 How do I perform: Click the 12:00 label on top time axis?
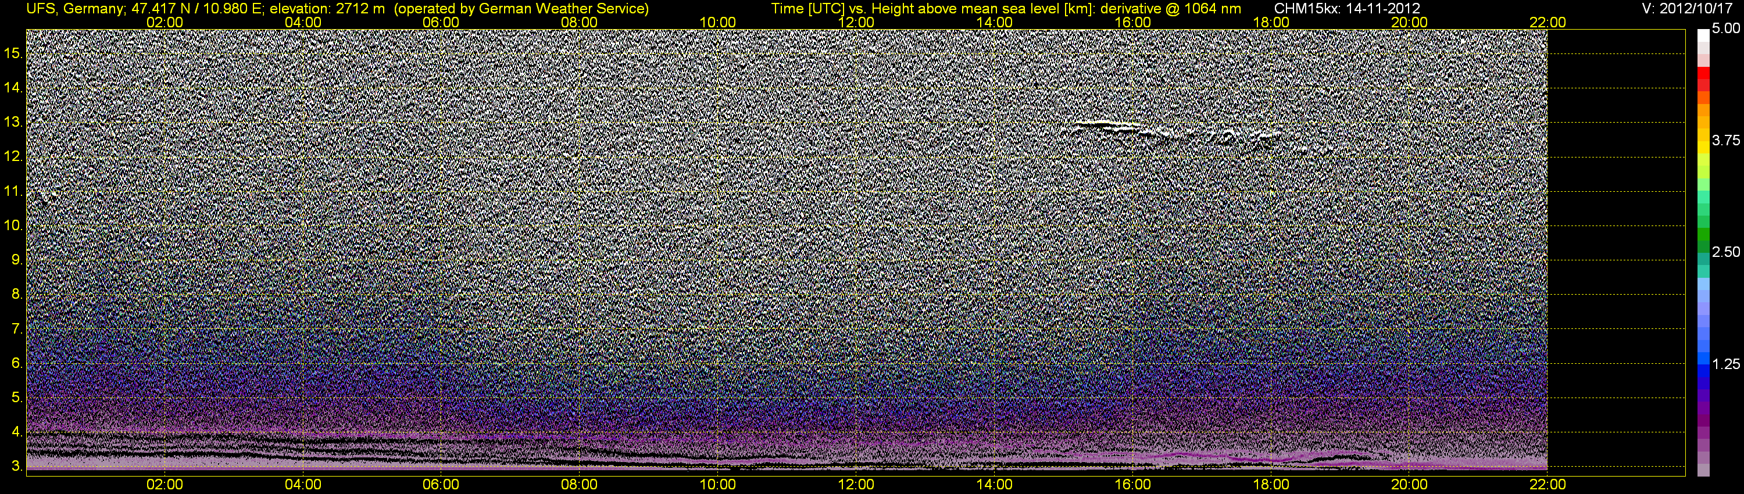(856, 22)
